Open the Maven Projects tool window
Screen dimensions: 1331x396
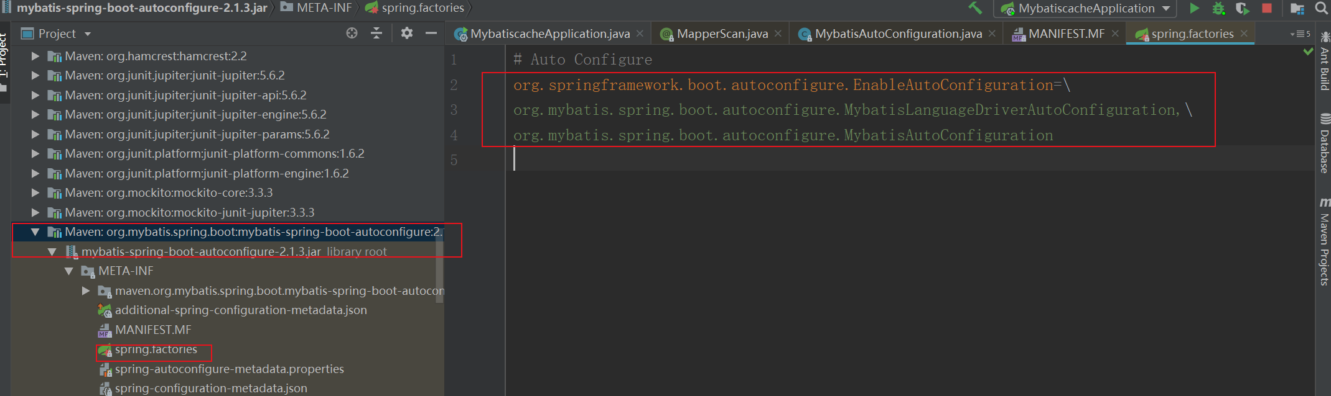[x=1324, y=241]
